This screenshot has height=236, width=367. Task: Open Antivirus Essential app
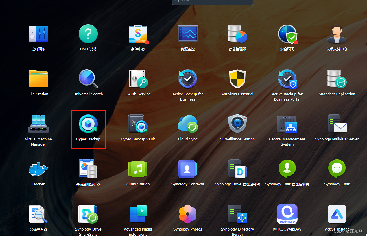(x=237, y=79)
